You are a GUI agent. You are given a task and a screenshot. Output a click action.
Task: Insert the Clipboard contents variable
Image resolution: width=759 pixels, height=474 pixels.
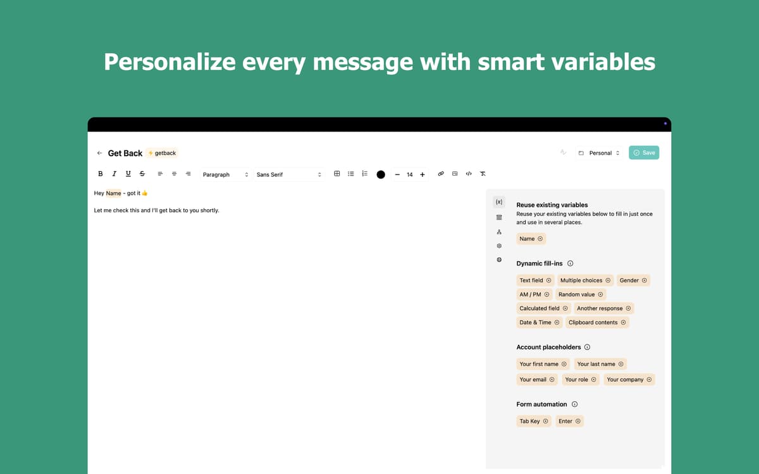click(x=597, y=322)
